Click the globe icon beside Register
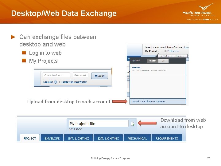221x166 pixels. click(56, 82)
